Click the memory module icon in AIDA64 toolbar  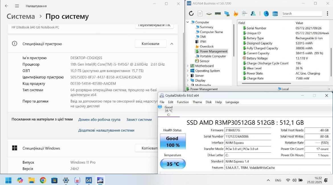point(218,13)
